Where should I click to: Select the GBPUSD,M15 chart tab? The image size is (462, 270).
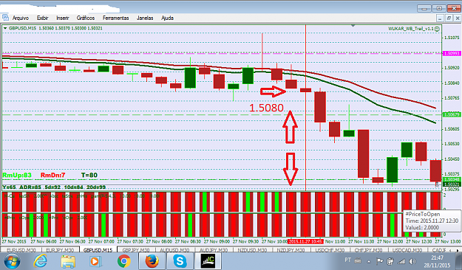pyautogui.click(x=98, y=250)
